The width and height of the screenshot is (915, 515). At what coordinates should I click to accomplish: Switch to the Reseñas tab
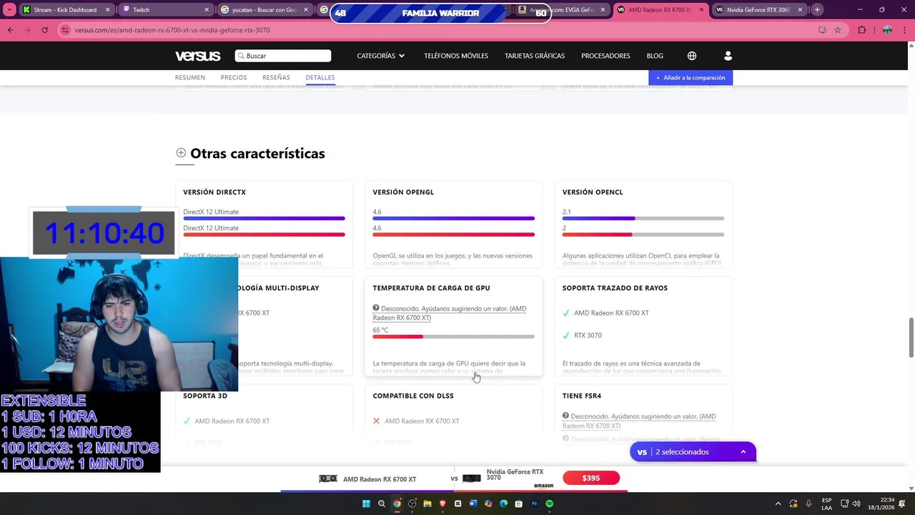[x=276, y=77]
